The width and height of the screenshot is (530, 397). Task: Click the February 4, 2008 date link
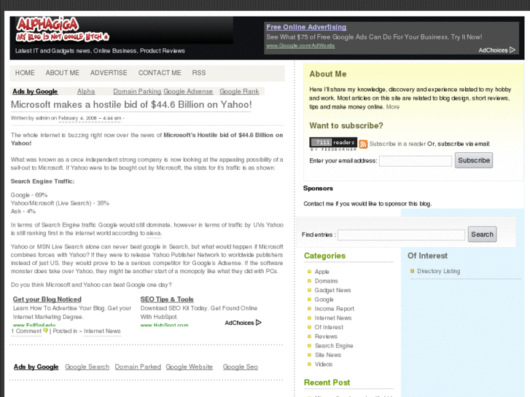coord(90,118)
